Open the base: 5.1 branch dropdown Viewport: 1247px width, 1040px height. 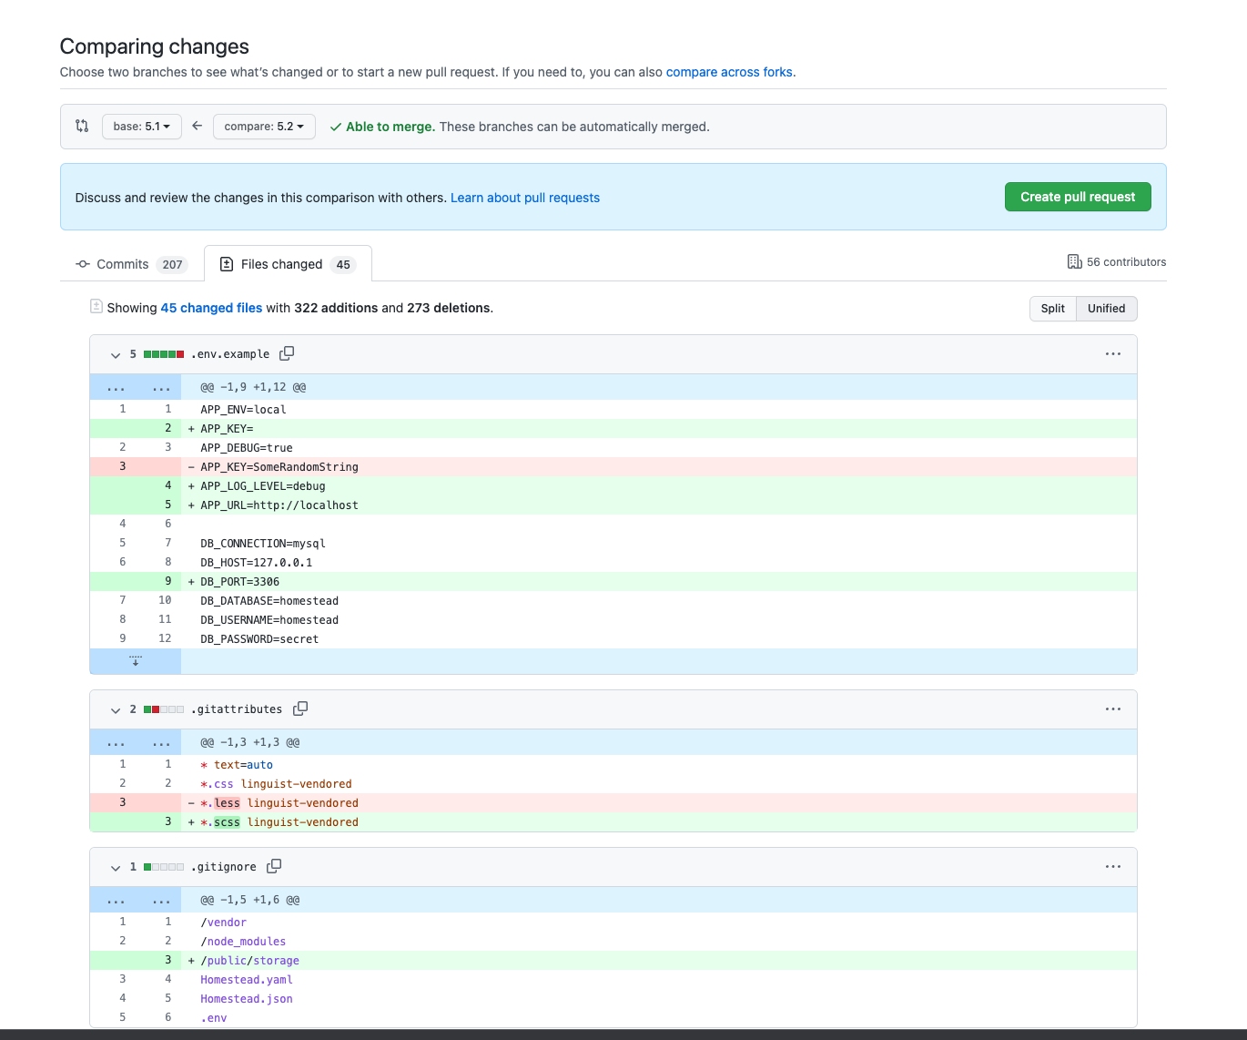point(142,127)
